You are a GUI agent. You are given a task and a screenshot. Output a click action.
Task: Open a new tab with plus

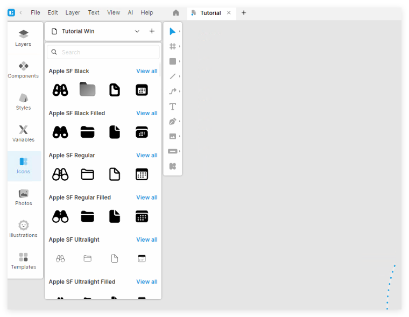pos(244,13)
